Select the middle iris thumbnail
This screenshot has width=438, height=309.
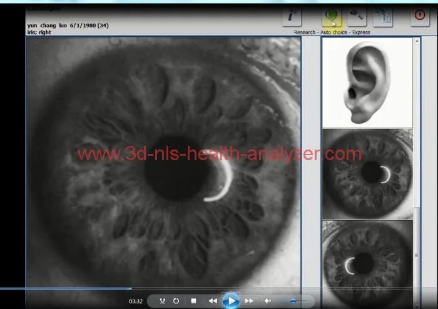tap(367, 174)
